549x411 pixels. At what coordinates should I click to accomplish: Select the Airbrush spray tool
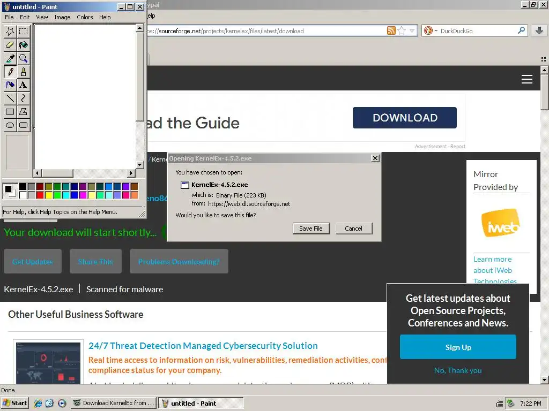(x=10, y=85)
